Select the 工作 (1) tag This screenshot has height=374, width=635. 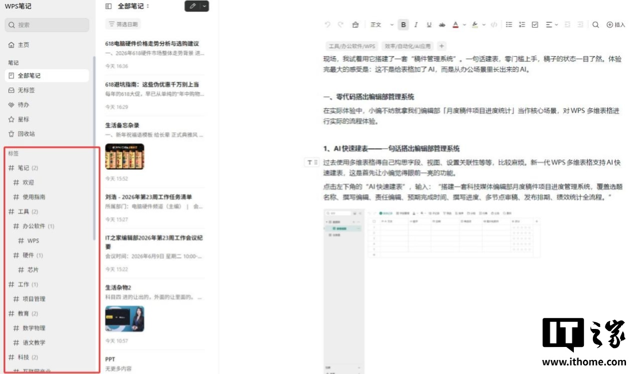(x=23, y=284)
